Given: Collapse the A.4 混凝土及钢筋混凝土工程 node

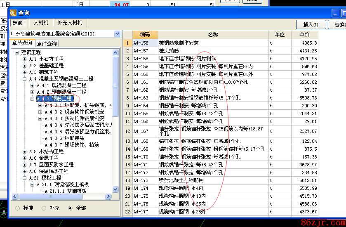Looking at the screenshot, I should pyautogui.click(x=25, y=79).
